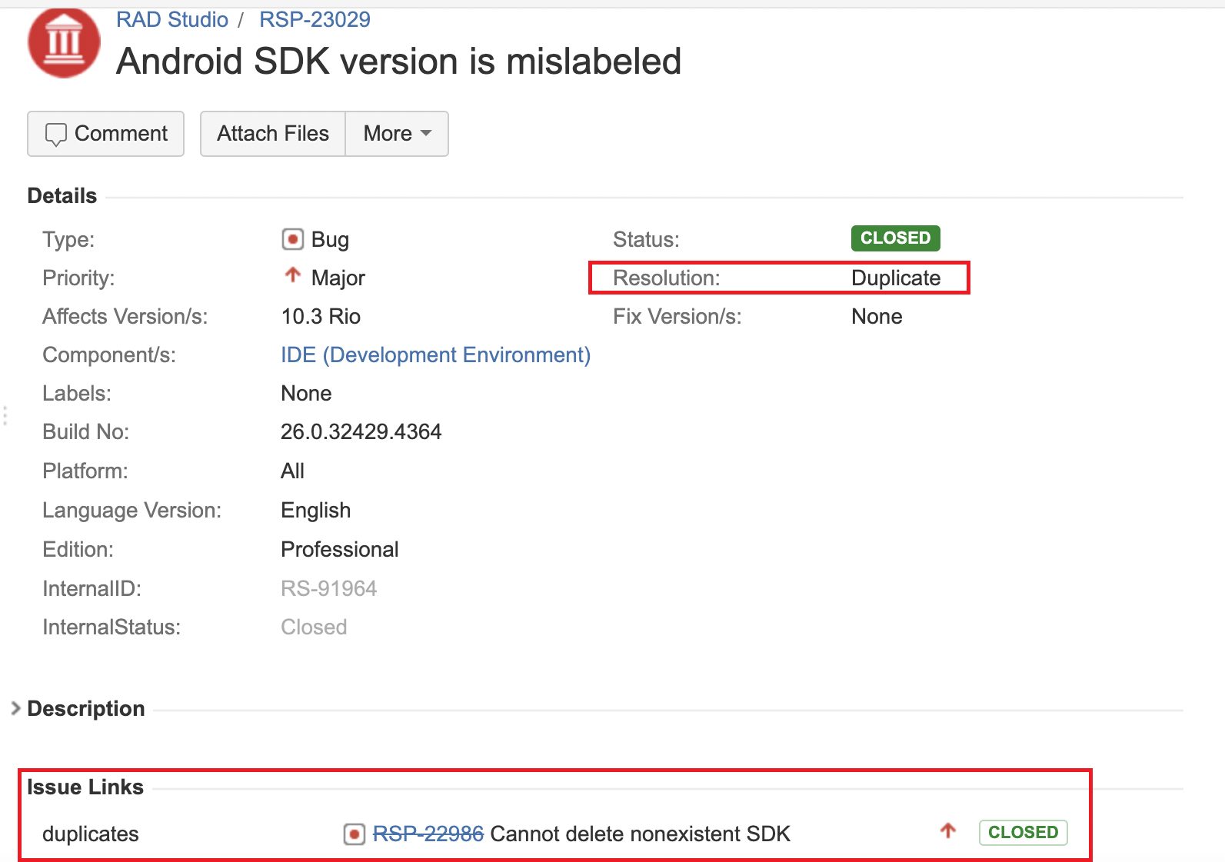1225x862 pixels.
Task: Click the Platform value 'All'
Action: 293,471
